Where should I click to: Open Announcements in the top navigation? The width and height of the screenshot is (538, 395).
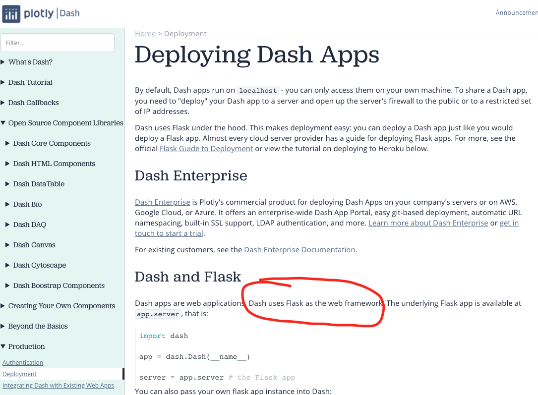(x=516, y=13)
